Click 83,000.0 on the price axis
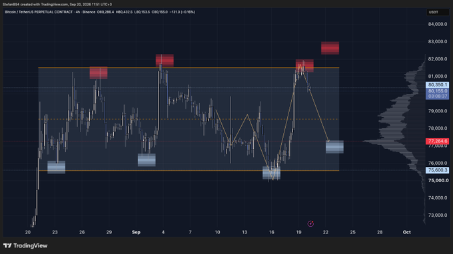 [x=438, y=41]
